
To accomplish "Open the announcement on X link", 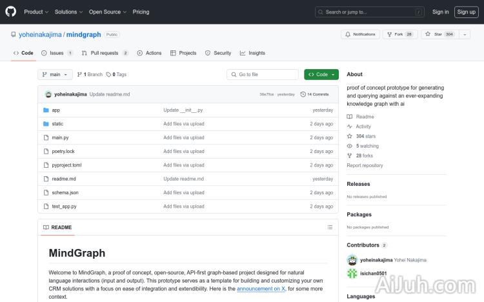I will pos(261,289).
